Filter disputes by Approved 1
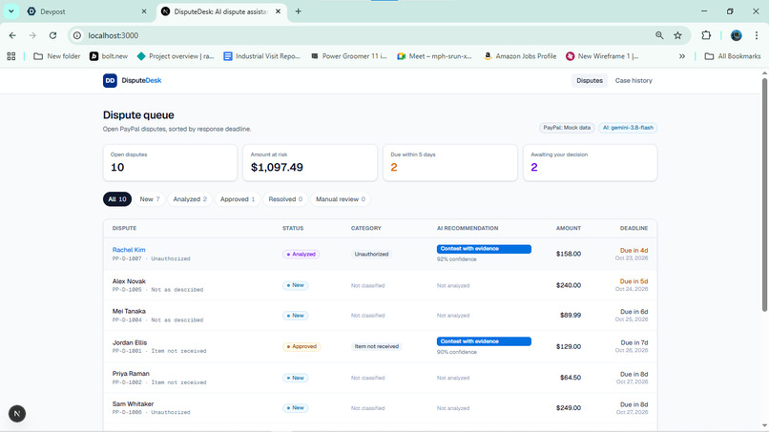Image resolution: width=769 pixels, height=432 pixels. pyautogui.click(x=238, y=199)
